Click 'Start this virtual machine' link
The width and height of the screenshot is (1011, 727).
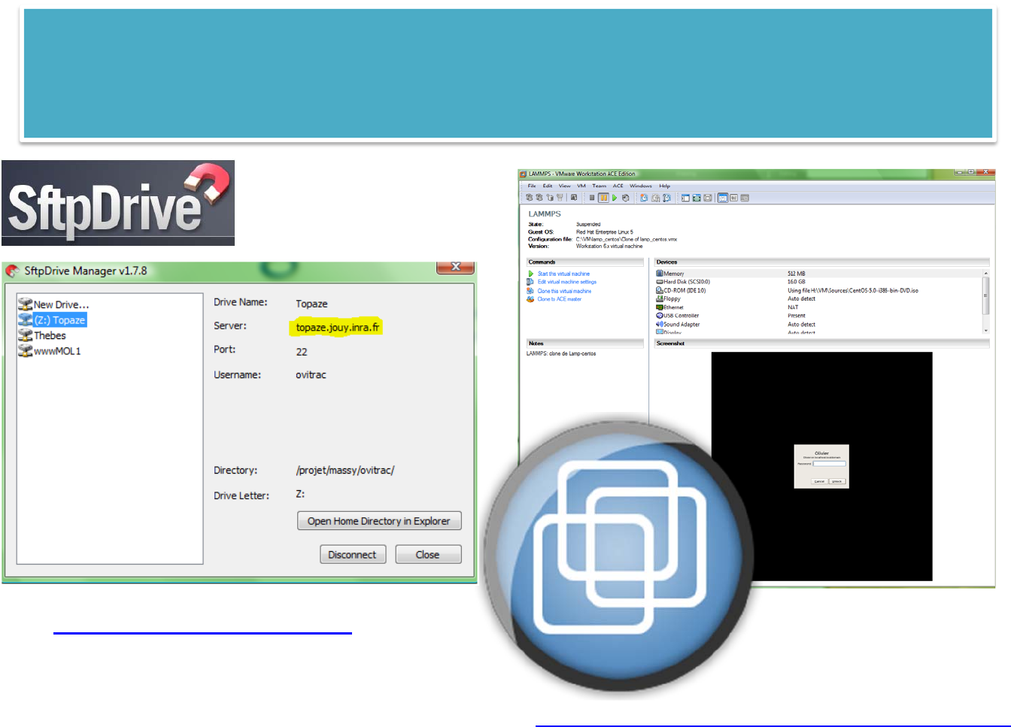point(563,274)
